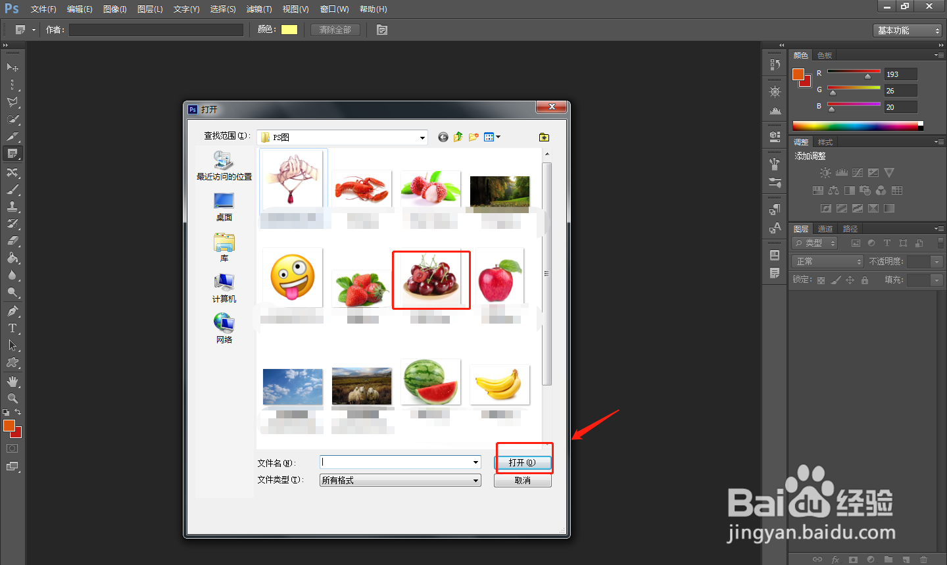Screen dimensions: 947x565
Task: Select the Clone Stamp tool
Action: 12,207
